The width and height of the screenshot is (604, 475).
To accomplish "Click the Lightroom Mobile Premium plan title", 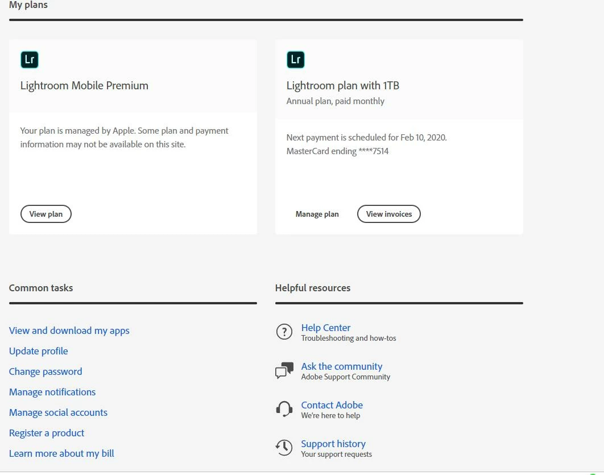I will tap(84, 85).
